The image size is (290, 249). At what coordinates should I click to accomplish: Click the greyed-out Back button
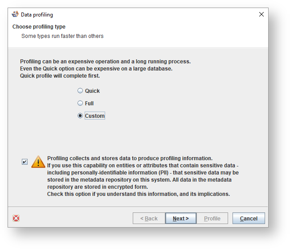(x=149, y=218)
